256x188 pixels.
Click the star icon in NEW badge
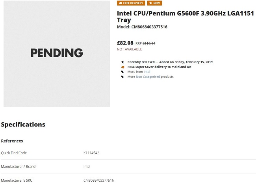[150, 3]
